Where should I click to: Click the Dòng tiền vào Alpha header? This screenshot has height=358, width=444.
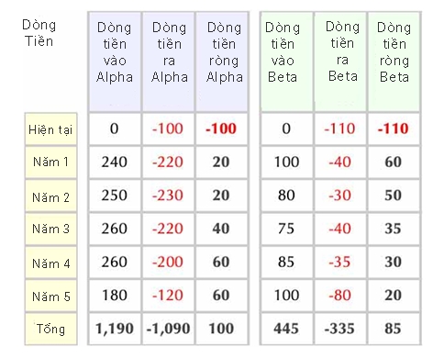pos(115,62)
